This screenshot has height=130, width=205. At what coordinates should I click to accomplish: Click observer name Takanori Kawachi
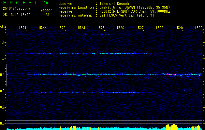pos(115,4)
